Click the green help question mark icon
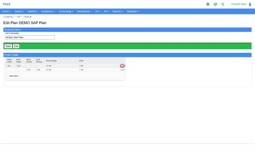255x156 pixels. click(x=208, y=4)
